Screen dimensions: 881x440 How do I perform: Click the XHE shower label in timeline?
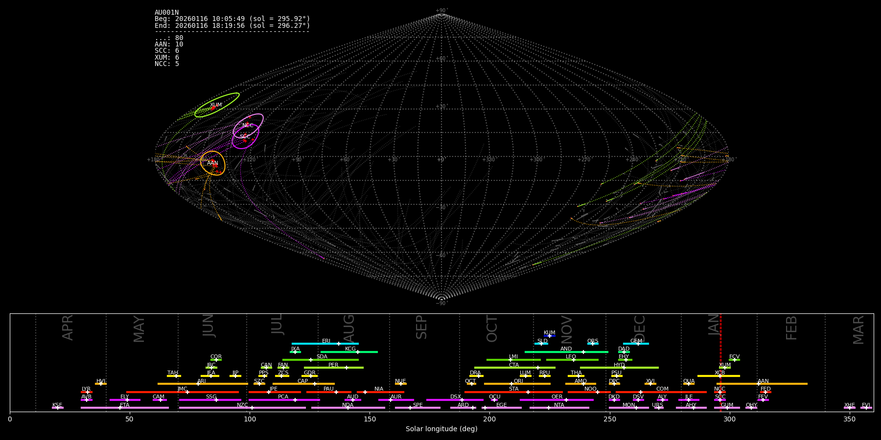[849, 405]
